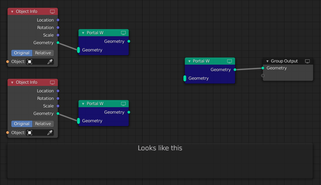Pick object with eyedropper in top Object Info
Viewport: 321px width, 185px height.
click(50, 62)
